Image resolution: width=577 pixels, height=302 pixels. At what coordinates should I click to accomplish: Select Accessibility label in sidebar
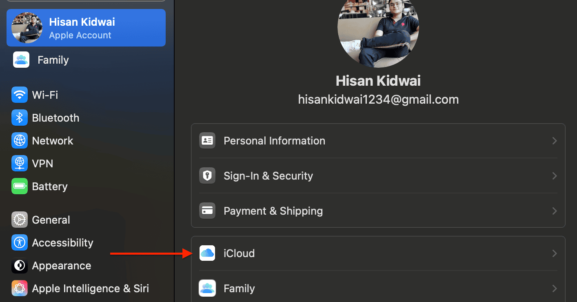coord(62,243)
